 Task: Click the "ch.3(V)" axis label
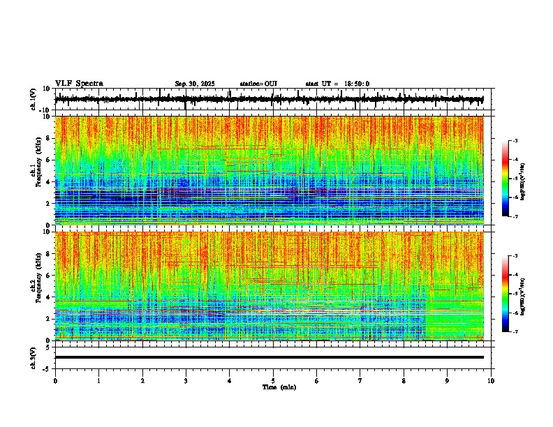coord(34,358)
